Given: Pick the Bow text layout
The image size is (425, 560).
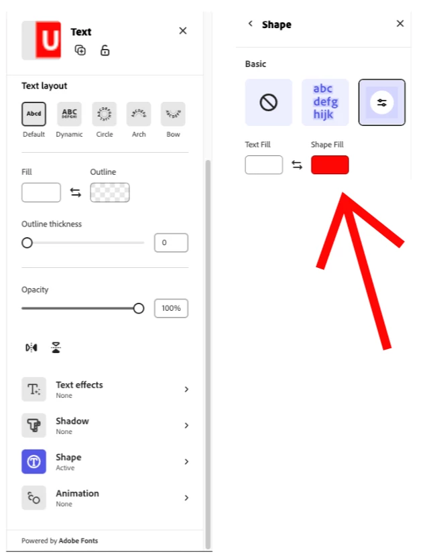Looking at the screenshot, I should pyautogui.click(x=173, y=114).
